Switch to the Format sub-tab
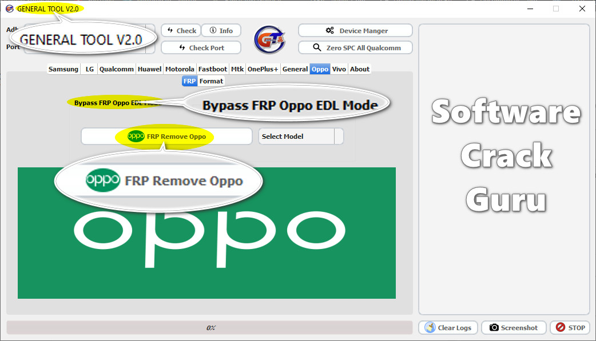This screenshot has height=341, width=596. coord(211,81)
